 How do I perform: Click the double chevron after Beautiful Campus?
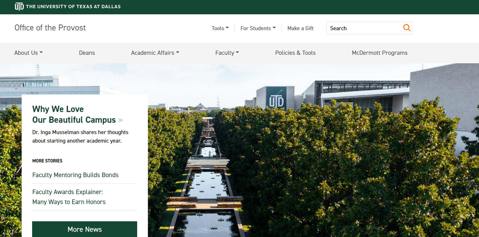pyautogui.click(x=120, y=120)
